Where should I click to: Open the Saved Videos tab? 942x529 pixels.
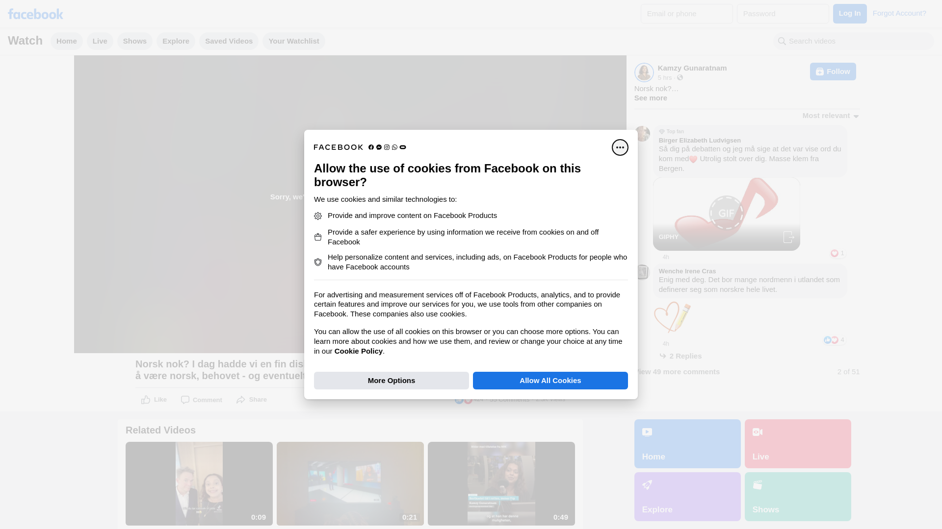point(229,41)
